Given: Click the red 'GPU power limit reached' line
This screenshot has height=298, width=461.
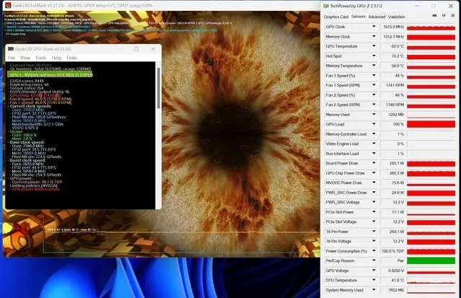Looking at the screenshot, I should [x=35, y=189].
